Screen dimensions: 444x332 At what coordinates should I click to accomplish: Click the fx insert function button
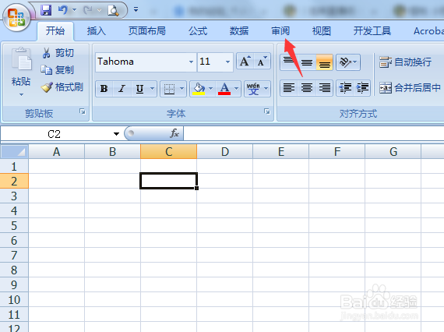[174, 133]
